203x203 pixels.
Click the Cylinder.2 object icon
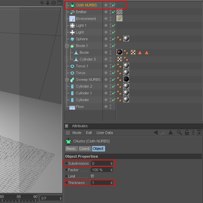(72, 86)
